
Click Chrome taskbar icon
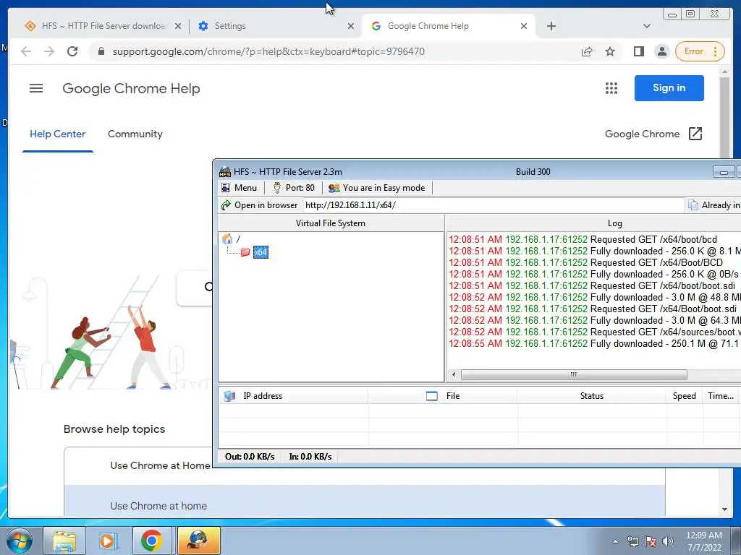coord(151,541)
